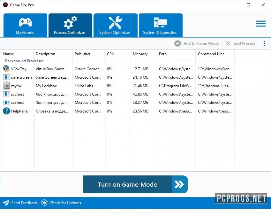The width and height of the screenshot is (271, 209).
Task: Switch to Process Optimizer tab
Action: (x=70, y=25)
